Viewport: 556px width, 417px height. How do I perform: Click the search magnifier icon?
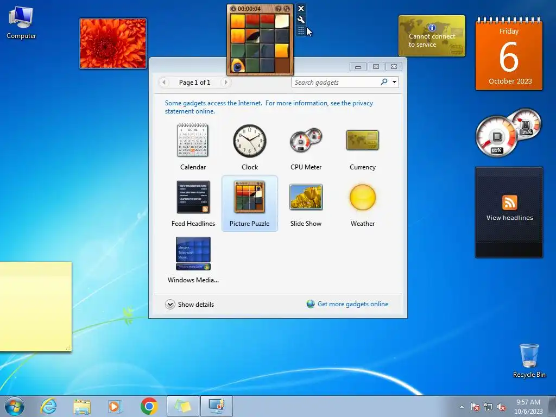[x=384, y=82]
